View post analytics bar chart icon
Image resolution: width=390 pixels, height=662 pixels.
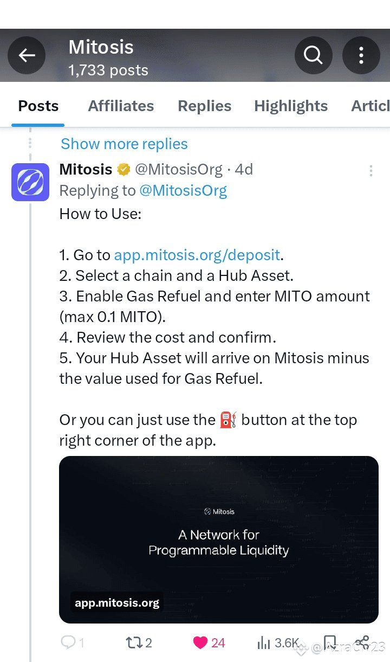click(x=264, y=642)
